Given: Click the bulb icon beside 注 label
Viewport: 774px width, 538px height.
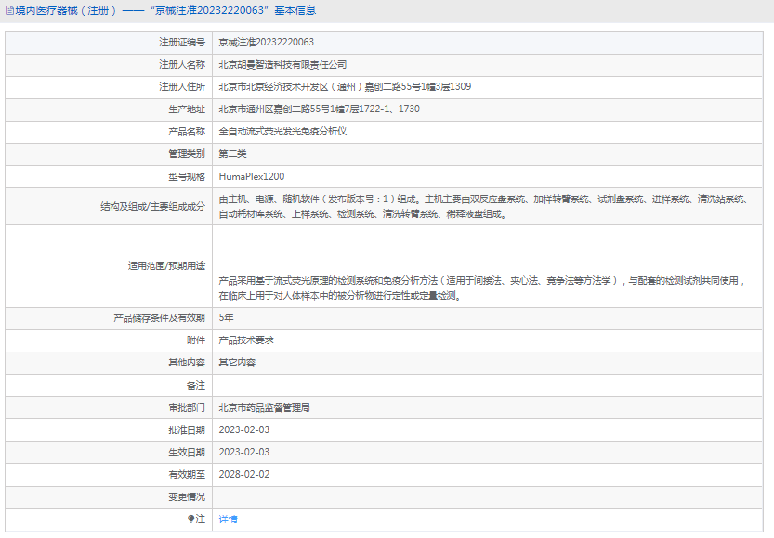Looking at the screenshot, I should click(x=191, y=519).
